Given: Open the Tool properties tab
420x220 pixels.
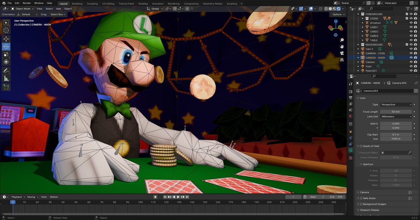Looking at the screenshot, I should coord(351,84).
